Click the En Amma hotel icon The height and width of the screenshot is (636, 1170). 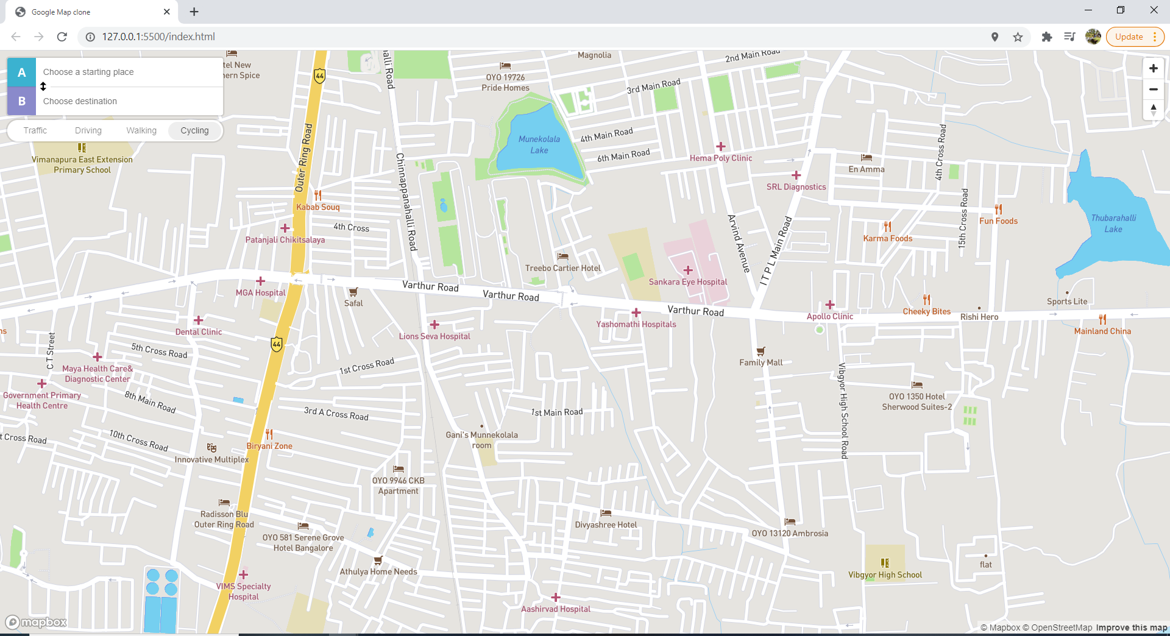[x=867, y=158]
